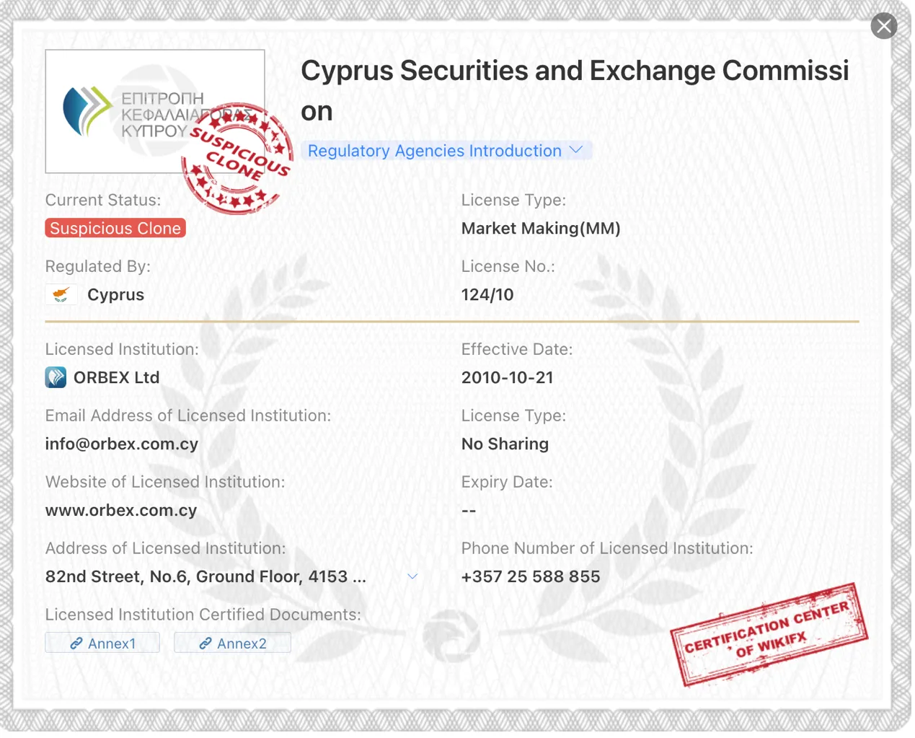Image resolution: width=915 pixels, height=738 pixels.
Task: Click the link icon in Annex1
Action: pyautogui.click(x=76, y=643)
